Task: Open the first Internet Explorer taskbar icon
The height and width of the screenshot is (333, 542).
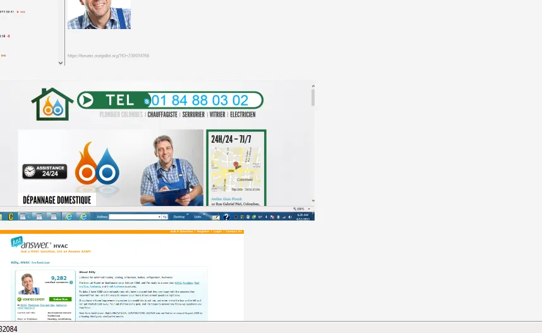Action: point(69,217)
